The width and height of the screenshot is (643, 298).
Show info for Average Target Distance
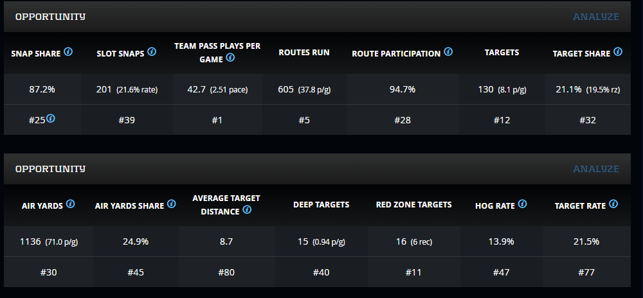pos(247,210)
